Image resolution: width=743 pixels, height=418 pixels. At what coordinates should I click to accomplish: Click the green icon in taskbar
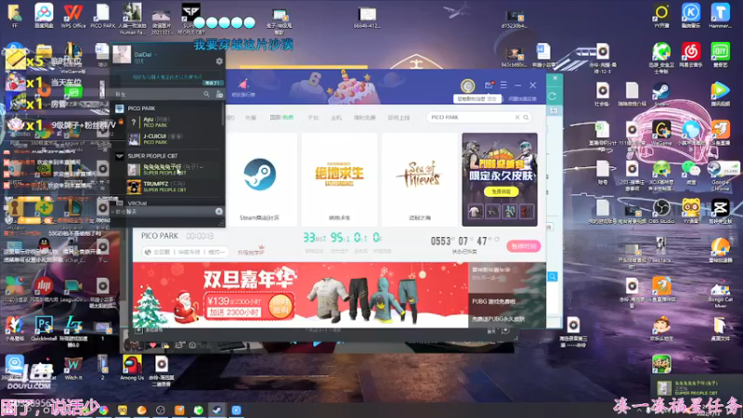coord(198,410)
